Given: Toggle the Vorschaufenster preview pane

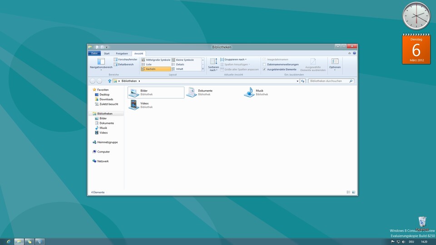Looking at the screenshot, I should pyautogui.click(x=125, y=59).
